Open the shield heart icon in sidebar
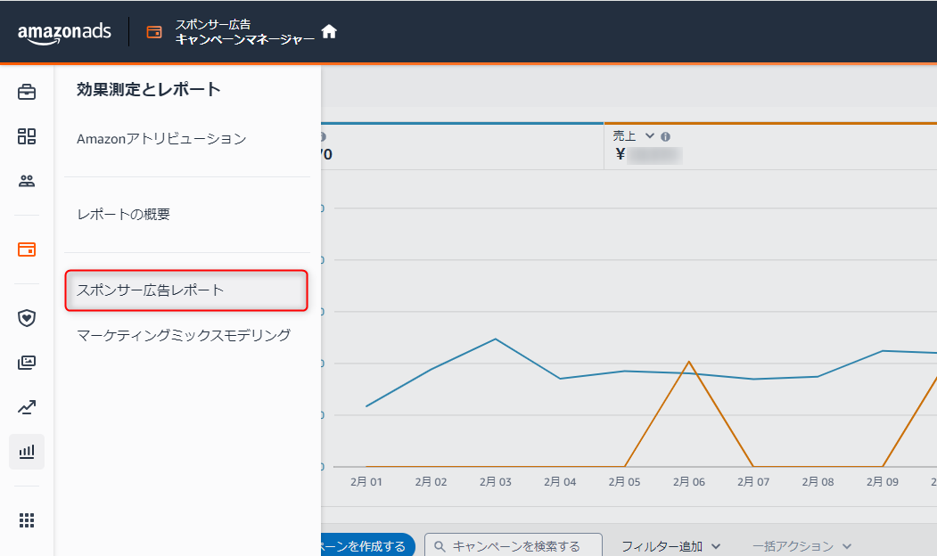This screenshot has width=937, height=556. pos(26,318)
